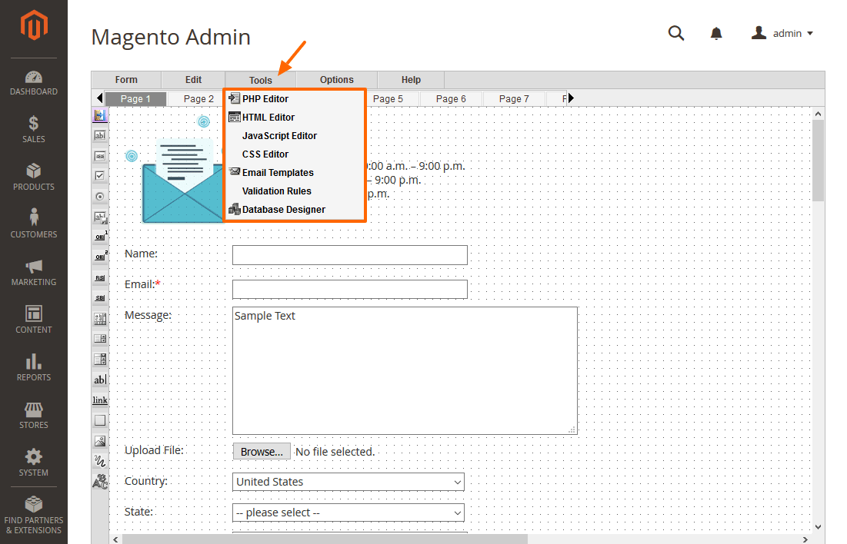
Task: Open the admin search magnifier
Action: pyautogui.click(x=676, y=33)
